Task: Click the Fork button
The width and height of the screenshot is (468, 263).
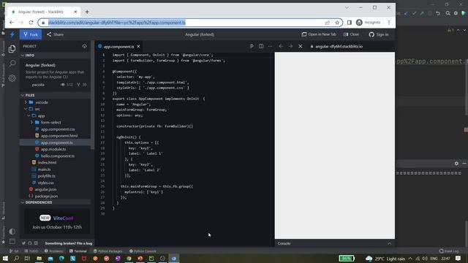Action: 31,34
